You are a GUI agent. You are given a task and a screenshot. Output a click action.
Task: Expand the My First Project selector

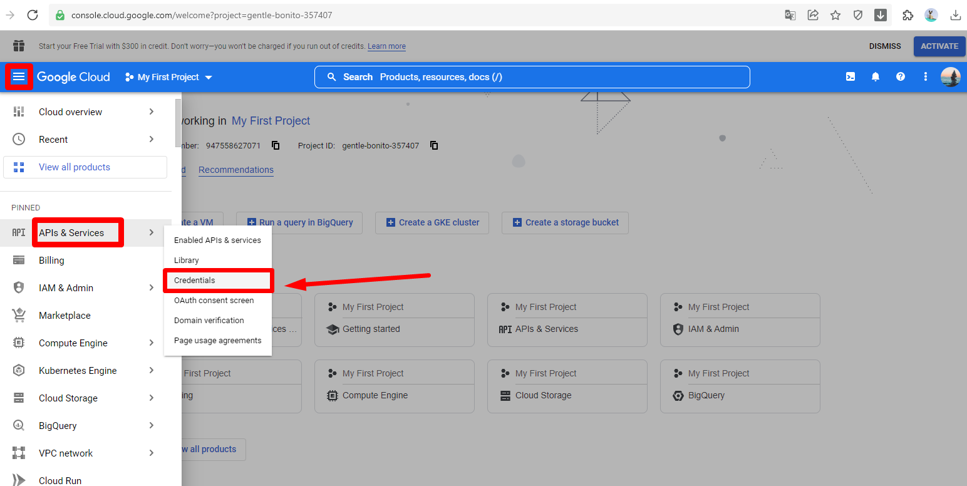point(169,77)
